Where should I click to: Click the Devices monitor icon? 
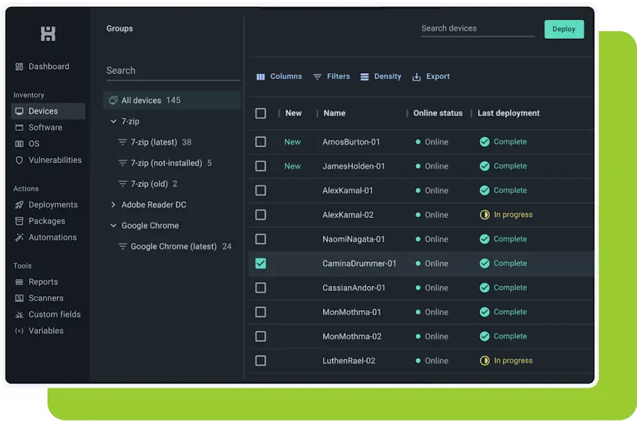tap(19, 111)
